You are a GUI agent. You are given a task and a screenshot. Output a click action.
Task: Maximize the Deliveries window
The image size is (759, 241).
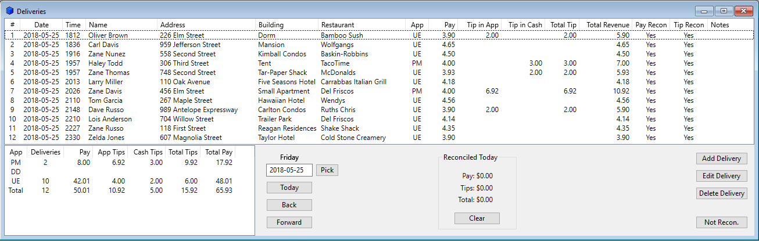(x=724, y=11)
